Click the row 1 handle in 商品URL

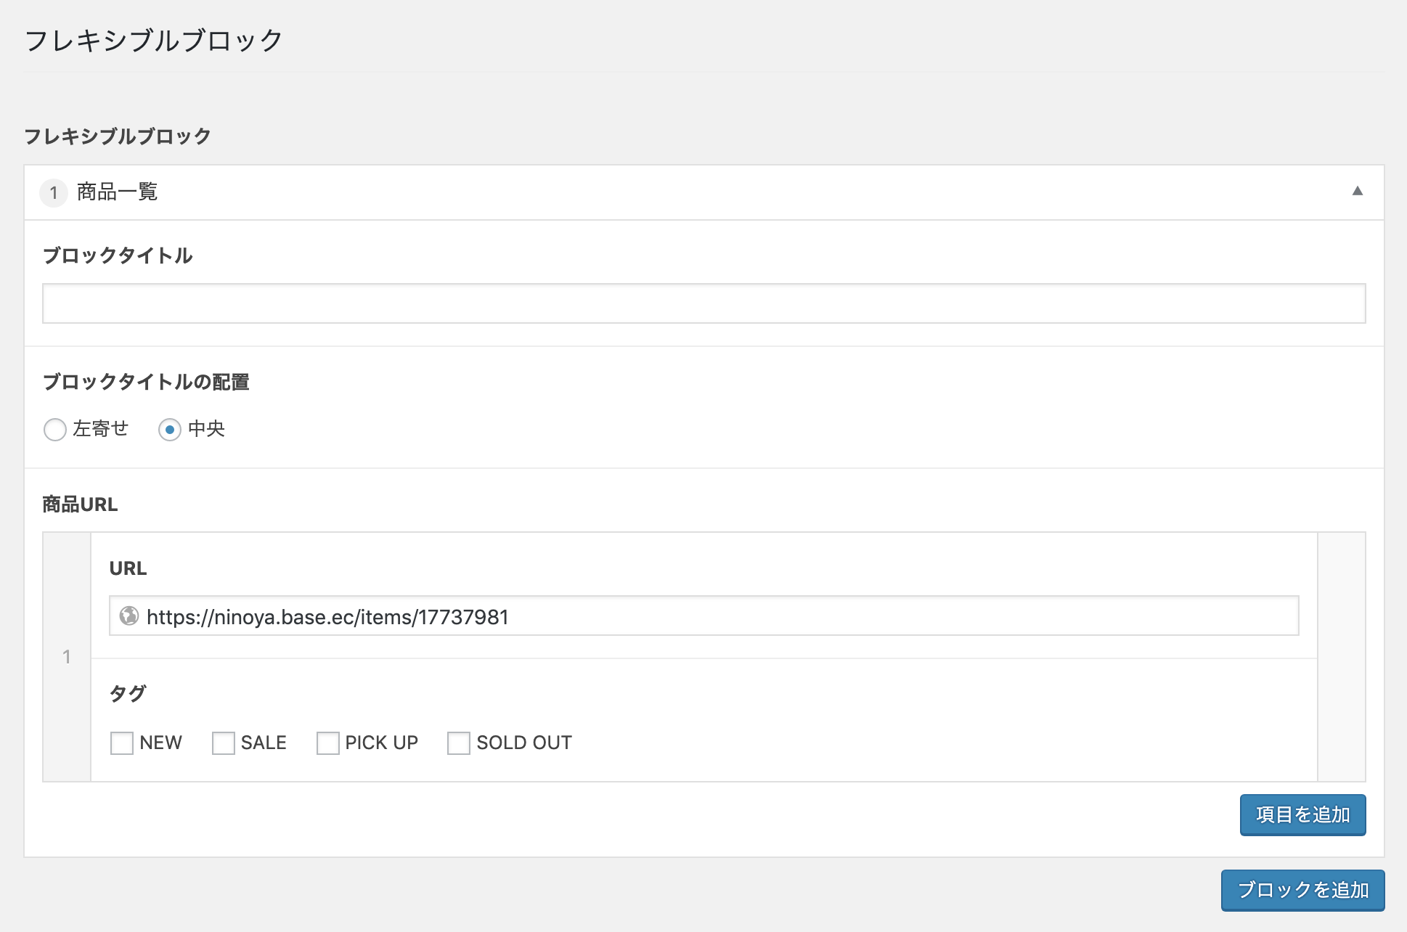pyautogui.click(x=67, y=657)
